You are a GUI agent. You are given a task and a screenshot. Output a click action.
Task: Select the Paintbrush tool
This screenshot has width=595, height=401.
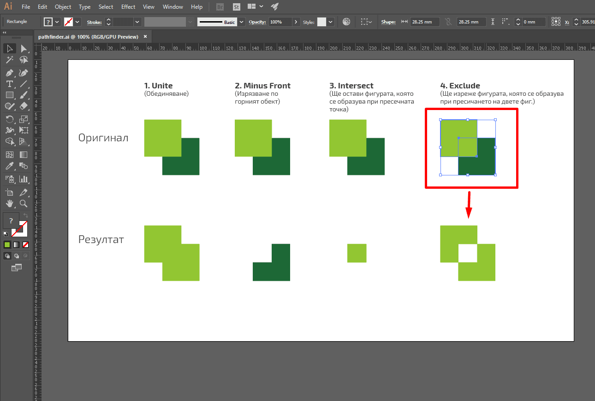24,95
